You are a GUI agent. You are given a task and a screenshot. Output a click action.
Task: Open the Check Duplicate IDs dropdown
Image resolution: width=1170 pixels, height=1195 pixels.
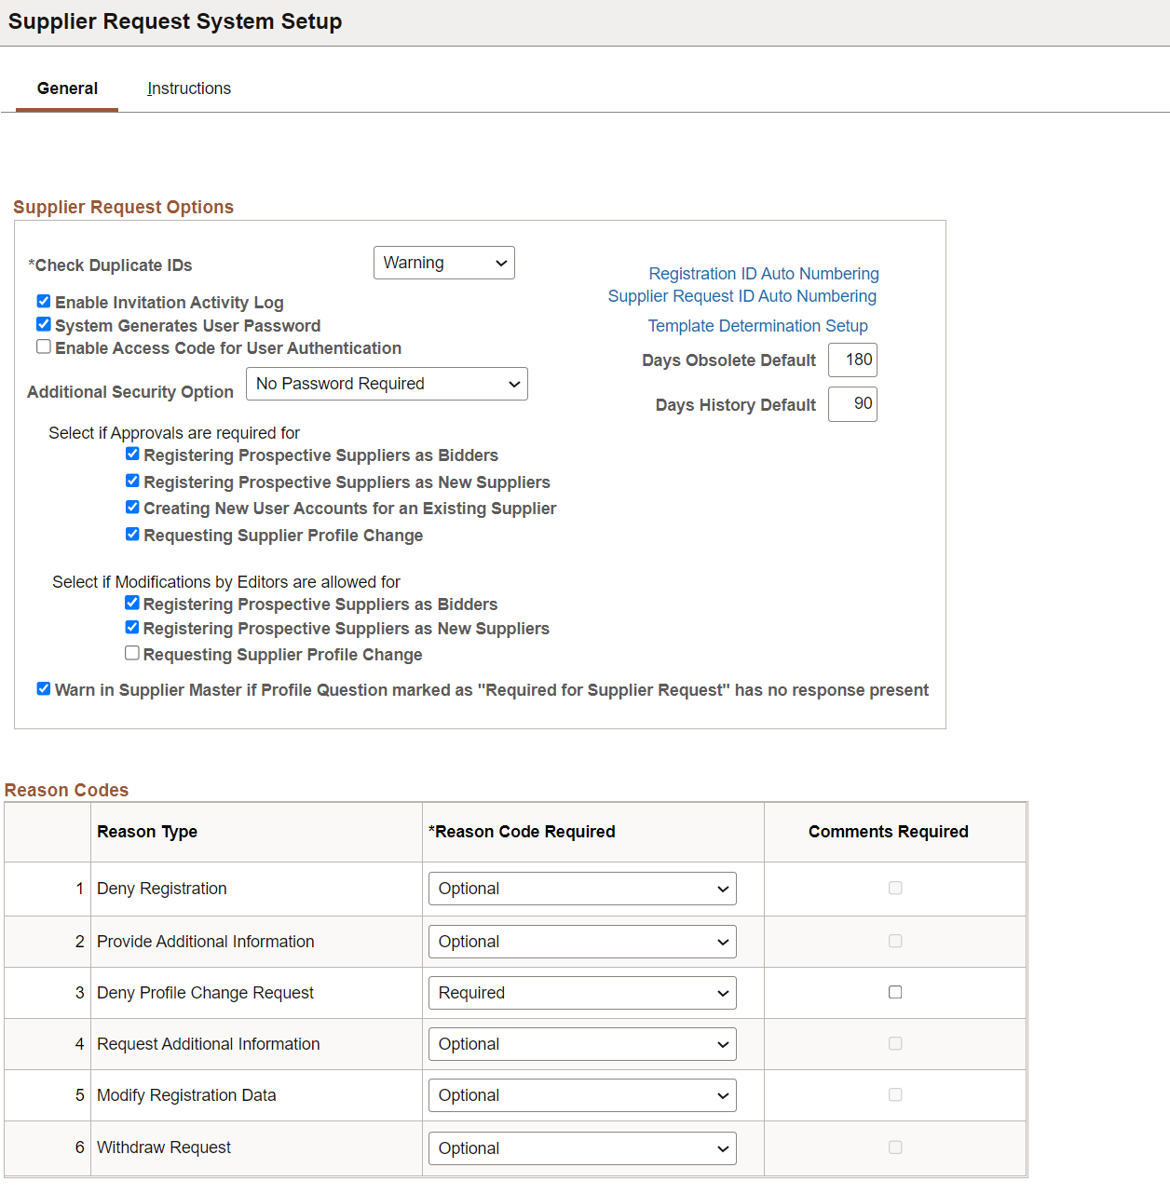(444, 263)
